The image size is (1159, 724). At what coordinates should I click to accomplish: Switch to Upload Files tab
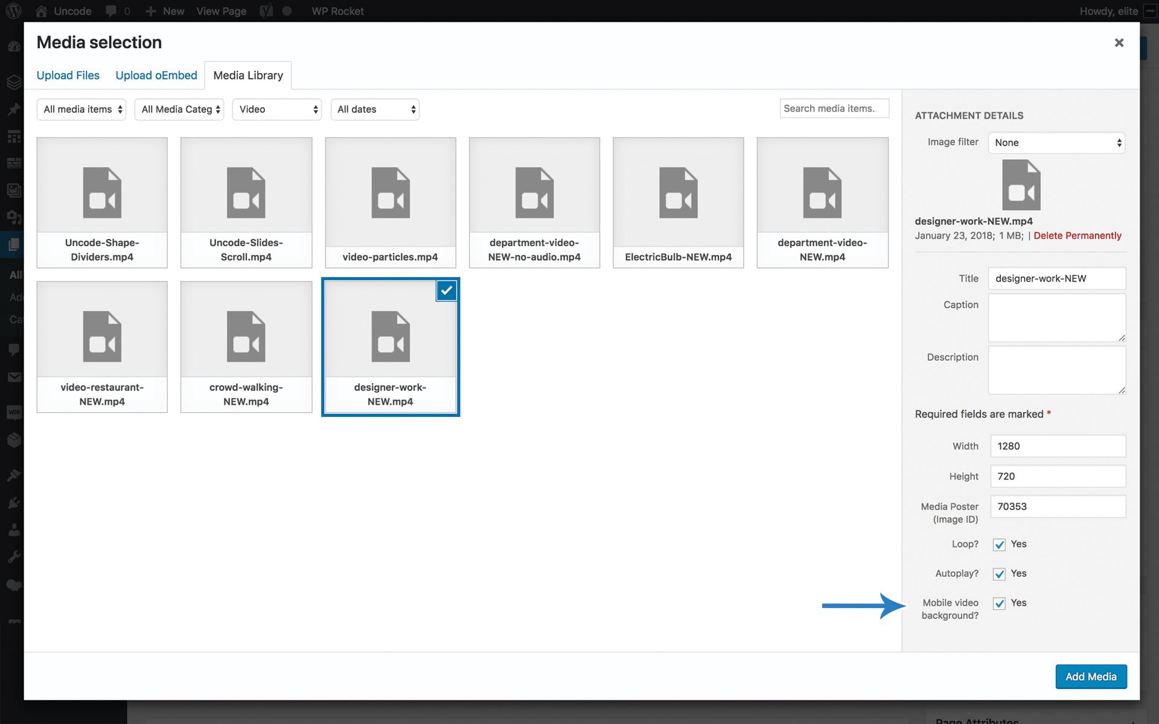(68, 75)
